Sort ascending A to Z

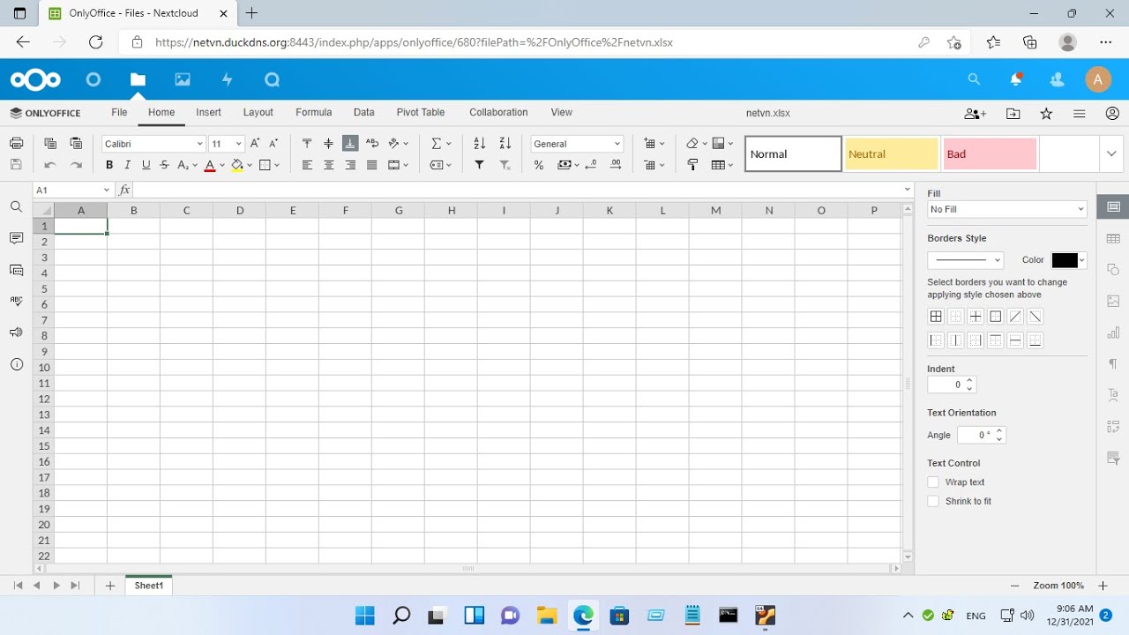point(479,143)
